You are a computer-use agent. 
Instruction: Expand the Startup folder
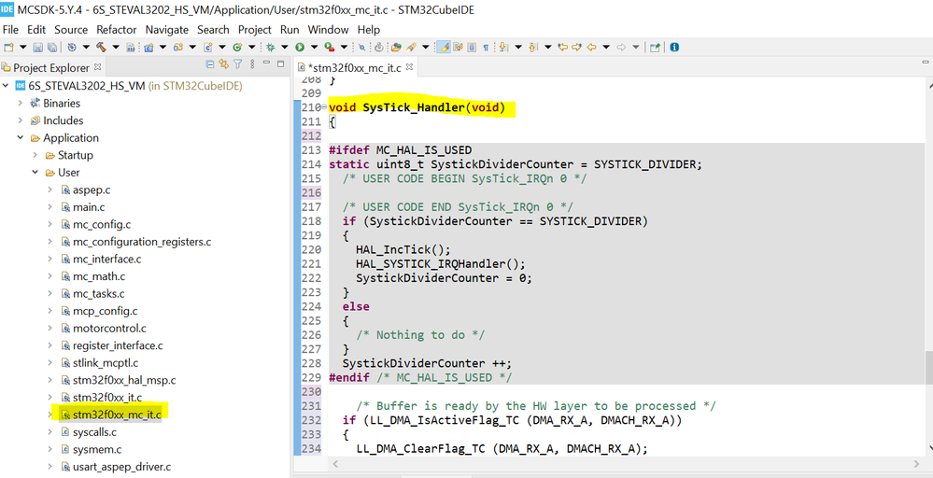click(35, 155)
